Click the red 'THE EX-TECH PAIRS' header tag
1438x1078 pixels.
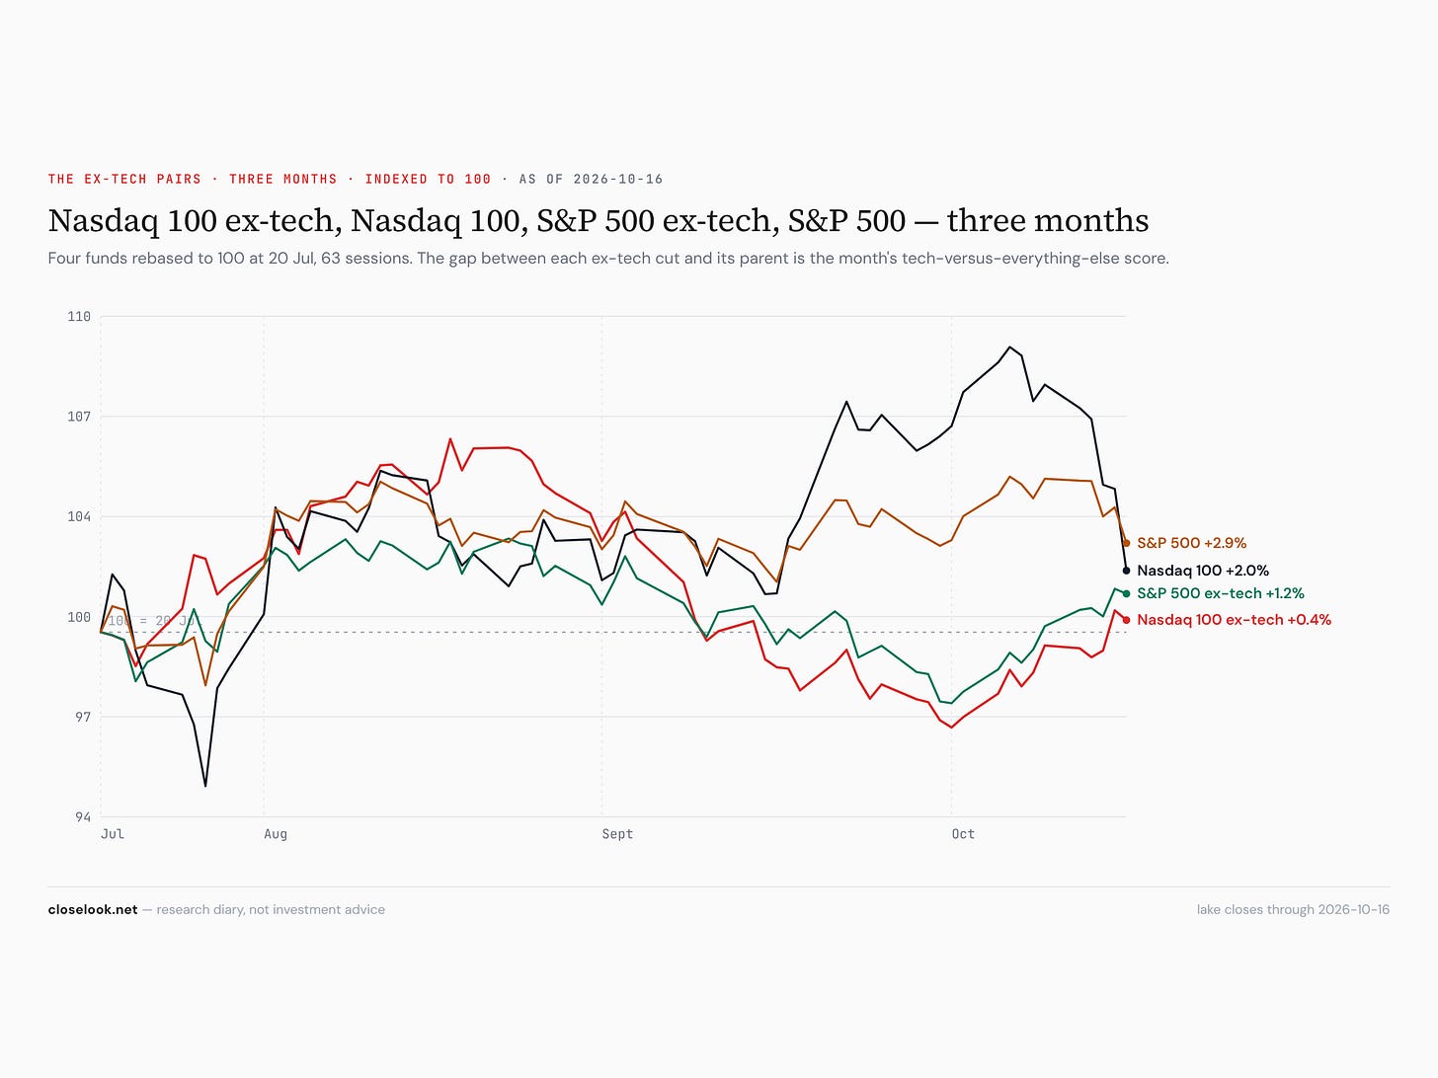(124, 179)
